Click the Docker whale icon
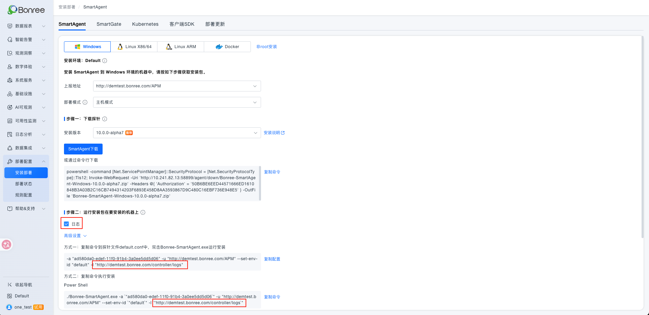 tap(219, 47)
